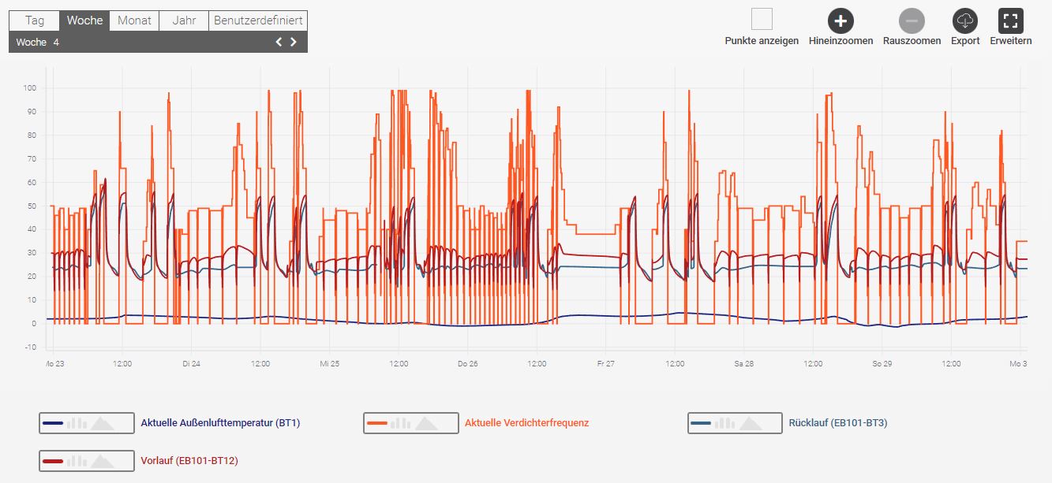Click the So 29 x-axis label
1052x483 pixels.
882,364
